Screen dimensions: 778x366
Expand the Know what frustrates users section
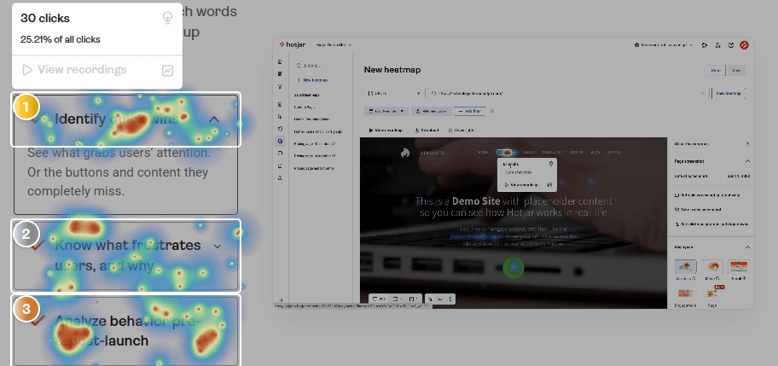pyautogui.click(x=218, y=246)
